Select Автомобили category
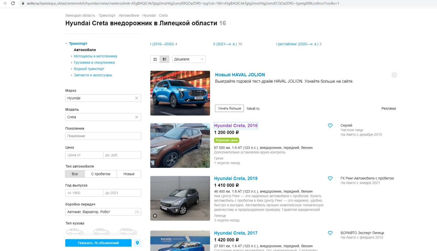Screen dimensions: 437x251 (x=85, y=50)
